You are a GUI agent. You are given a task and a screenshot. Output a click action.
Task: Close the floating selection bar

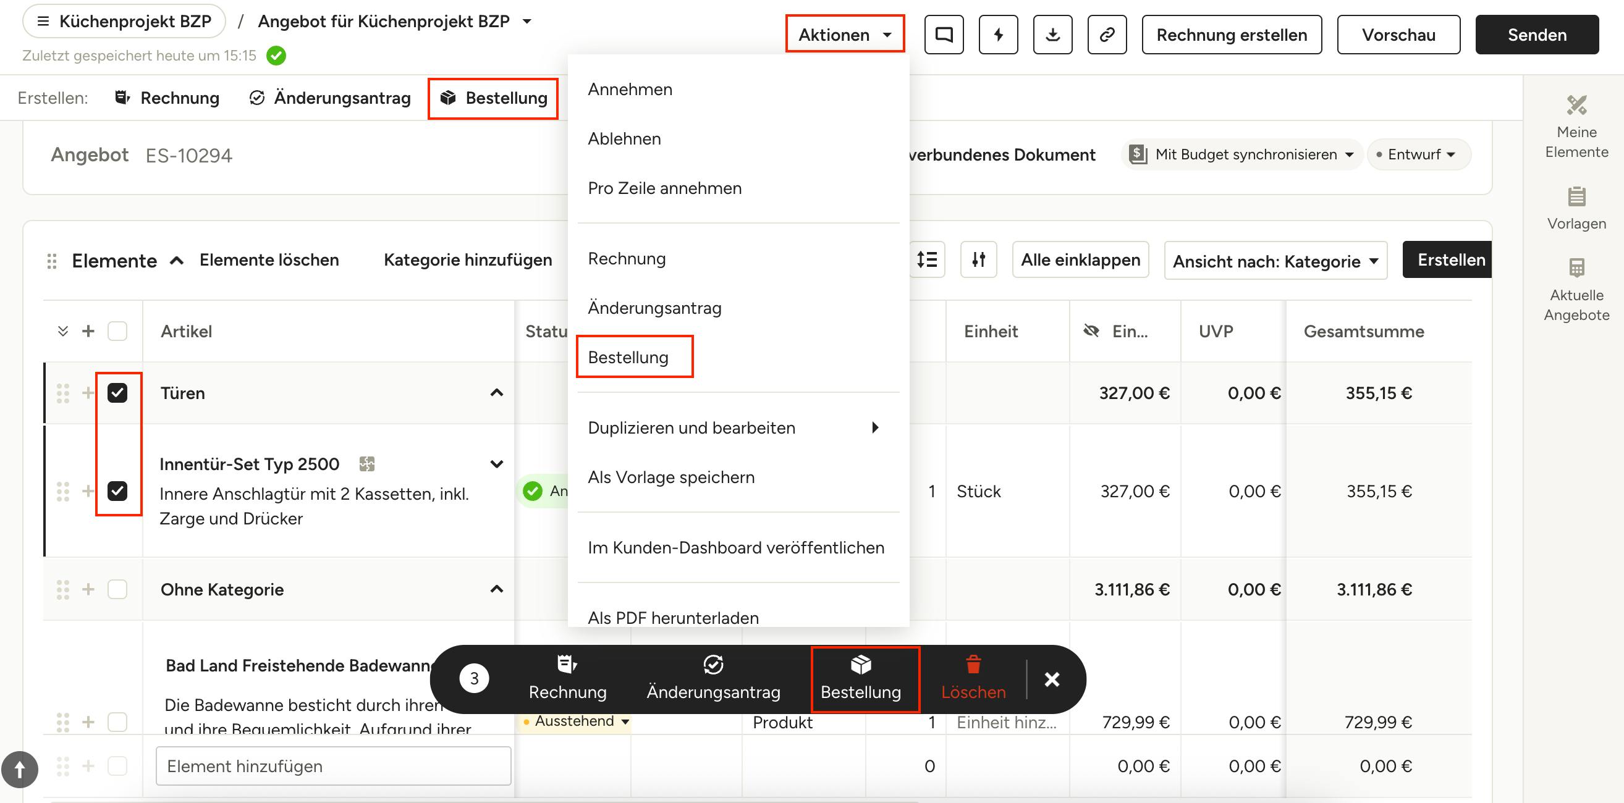[1052, 679]
